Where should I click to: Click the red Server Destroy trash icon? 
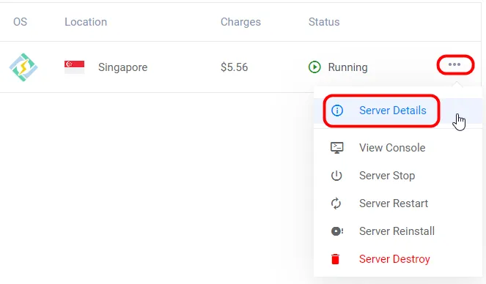336,259
